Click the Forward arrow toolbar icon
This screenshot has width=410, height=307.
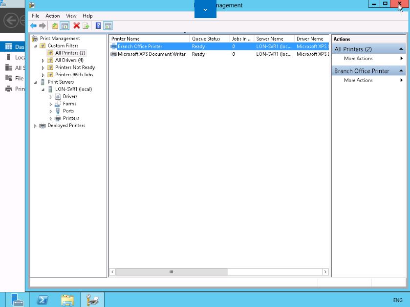point(43,25)
